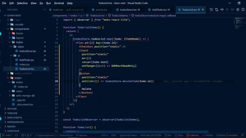Click the main branch indicator in status bar
246x138 pixels.
click(7, 135)
